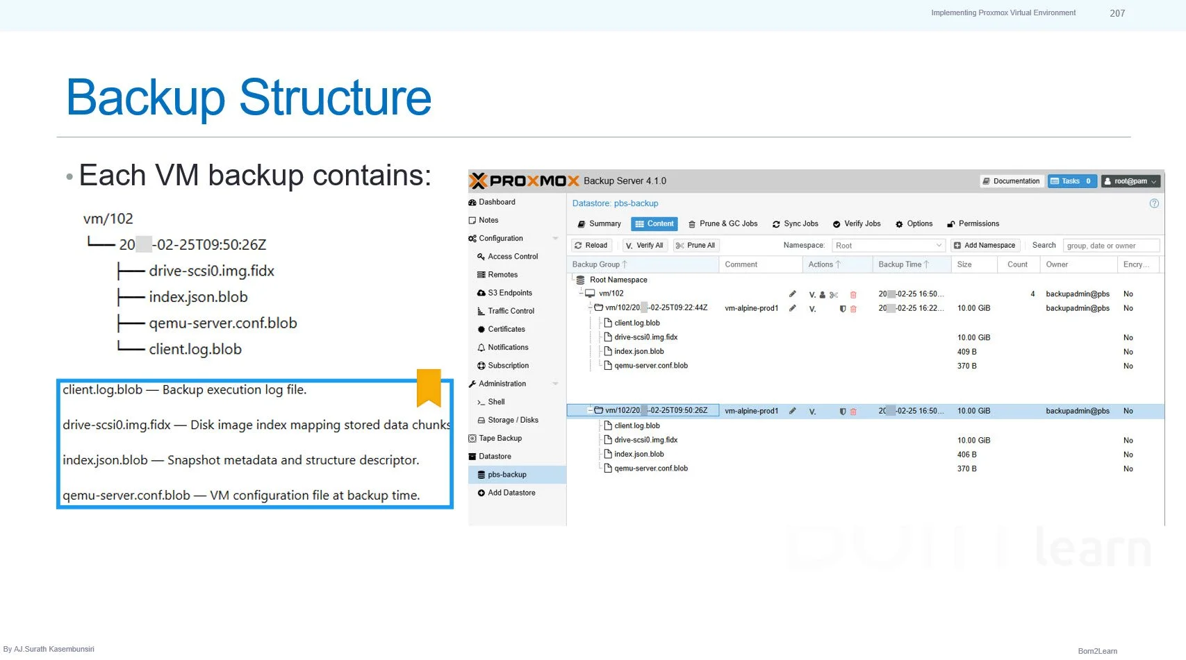Open the Documentation button
The width and height of the screenshot is (1186, 660).
(x=1012, y=181)
